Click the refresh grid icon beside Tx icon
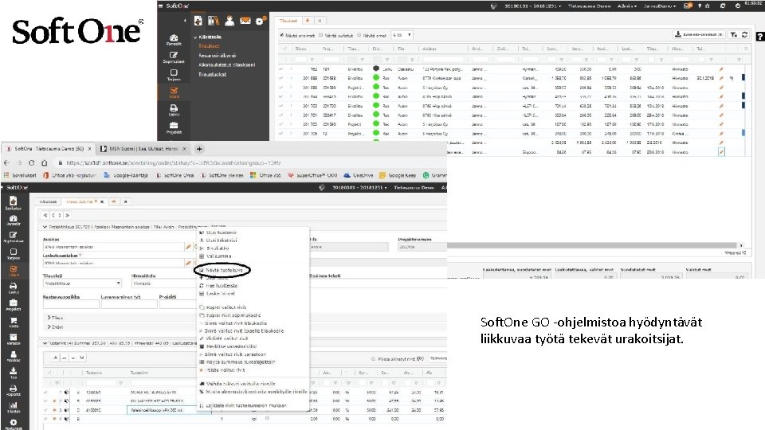The width and height of the screenshot is (765, 430). coord(744,34)
